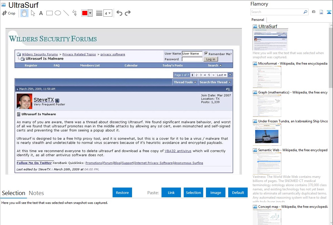Open the page jump dropdown arrow
Screen dimensions: 333x225
[x=230, y=75]
